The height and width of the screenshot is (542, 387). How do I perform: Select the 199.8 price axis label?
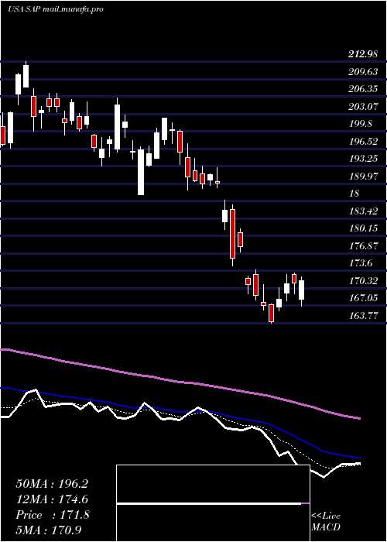361,124
